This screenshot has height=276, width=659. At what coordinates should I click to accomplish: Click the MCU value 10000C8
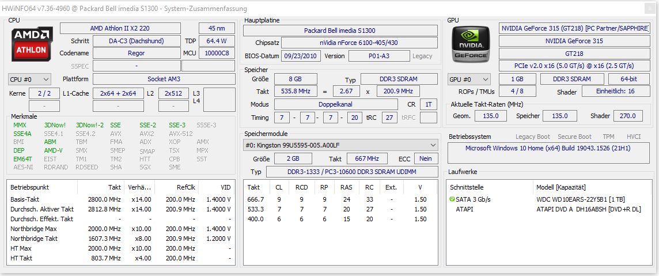click(x=217, y=54)
